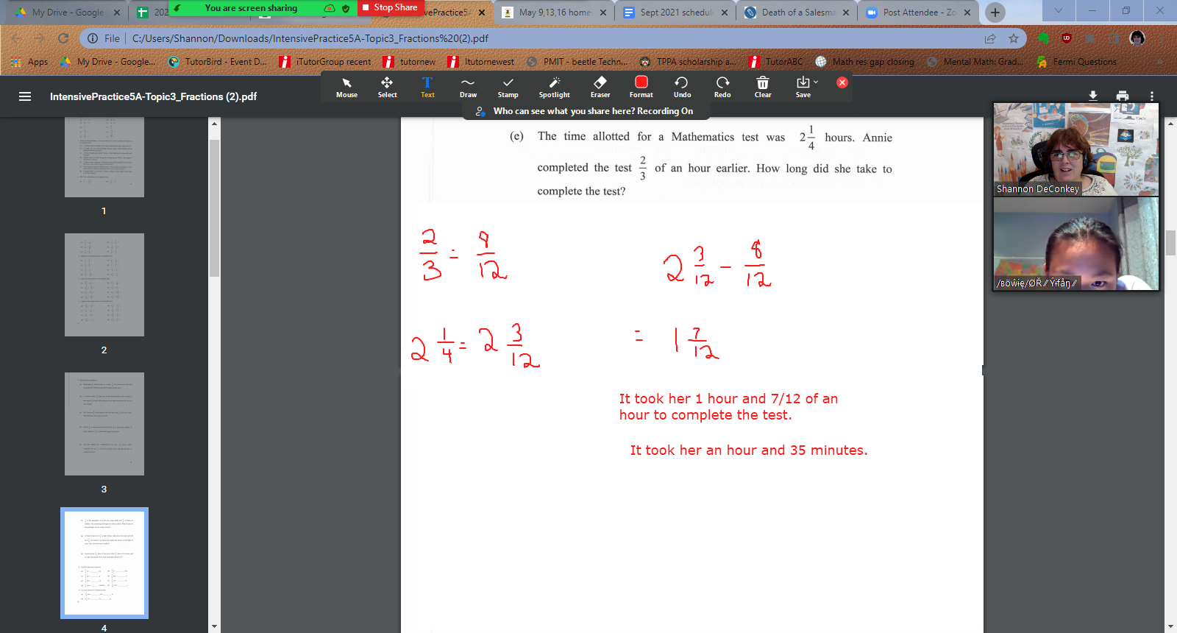Close the Death of a Salesman tab
The image size is (1177, 633).
[x=845, y=13]
